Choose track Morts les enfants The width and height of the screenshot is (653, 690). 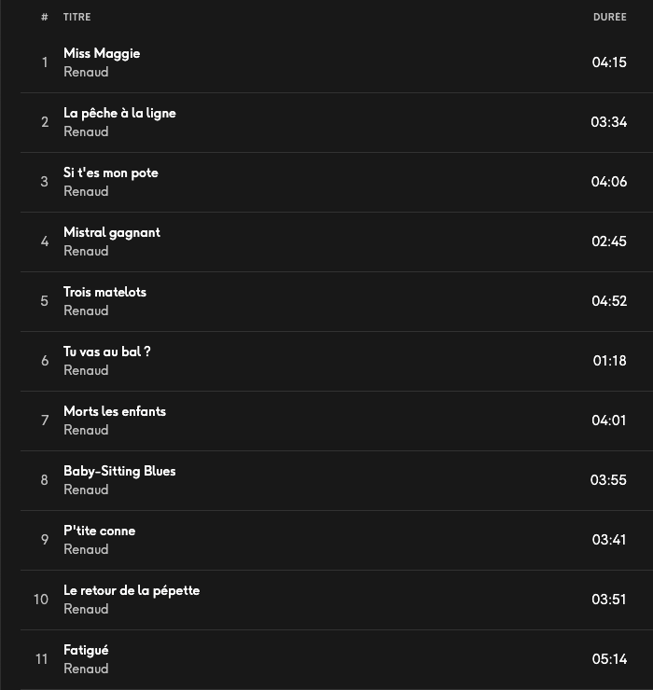click(115, 412)
